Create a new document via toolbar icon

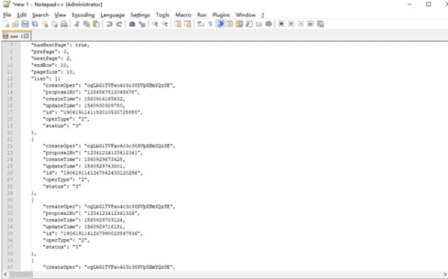[x=7, y=24]
